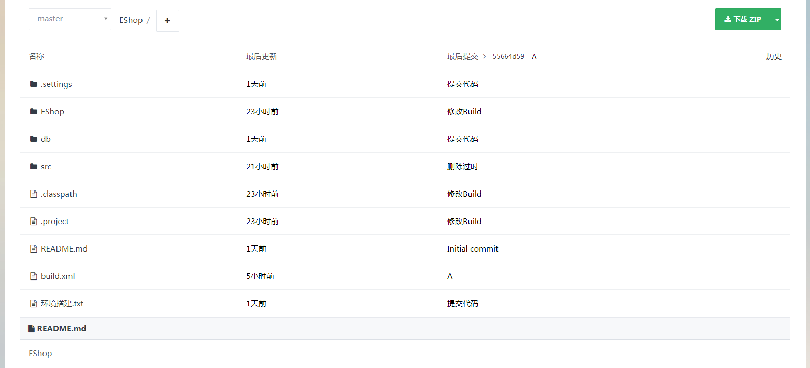The width and height of the screenshot is (810, 368).
Task: Click the 名称 column header
Action: (36, 56)
